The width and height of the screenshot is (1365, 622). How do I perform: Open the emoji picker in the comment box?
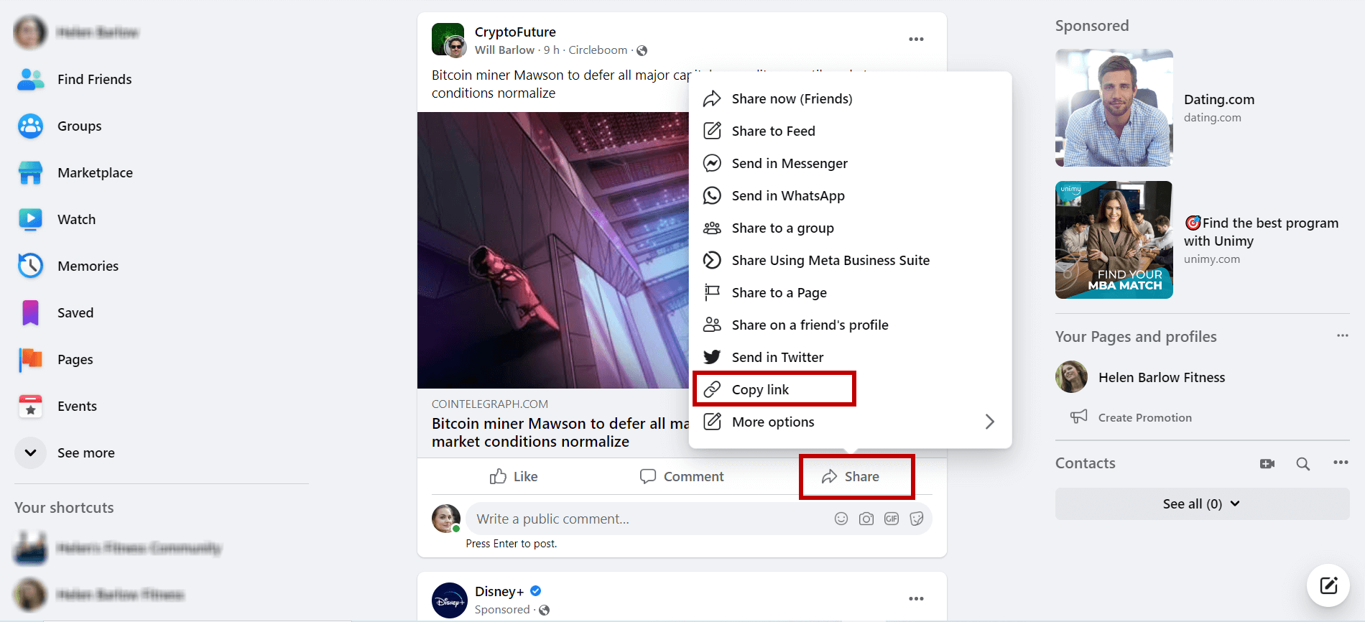[841, 518]
